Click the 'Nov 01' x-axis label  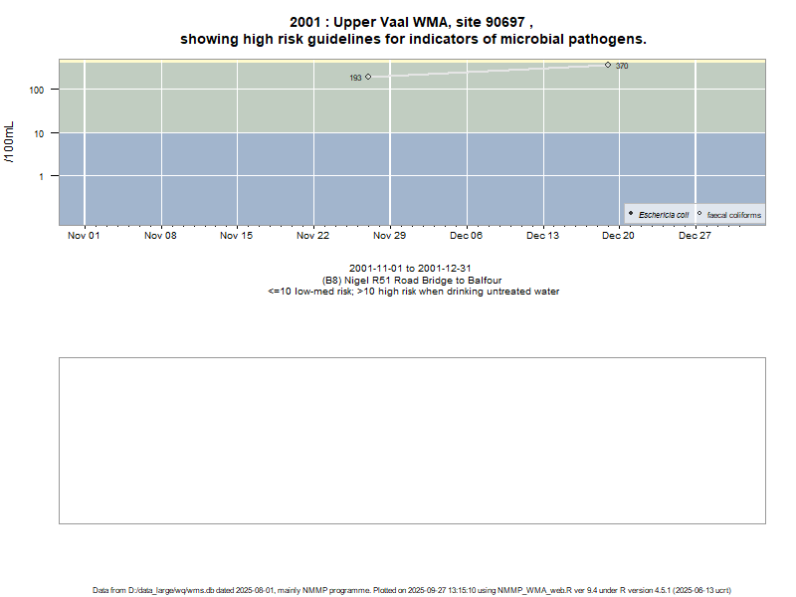(84, 236)
